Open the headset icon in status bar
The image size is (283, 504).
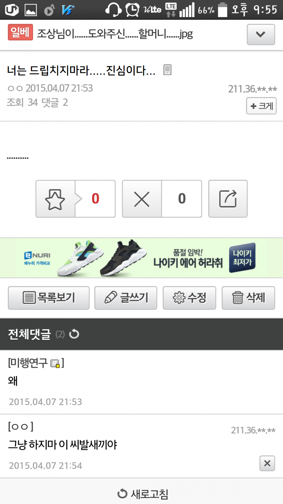pyautogui.click(x=113, y=9)
